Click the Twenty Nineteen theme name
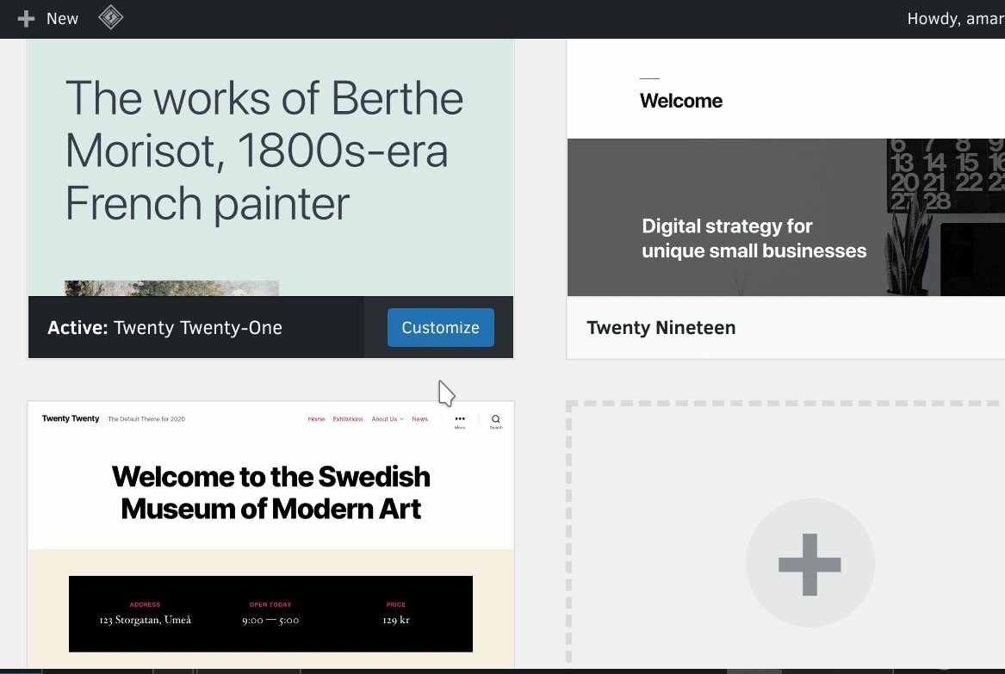 [661, 327]
